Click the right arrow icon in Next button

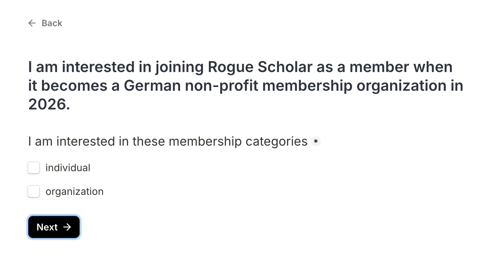67,227
